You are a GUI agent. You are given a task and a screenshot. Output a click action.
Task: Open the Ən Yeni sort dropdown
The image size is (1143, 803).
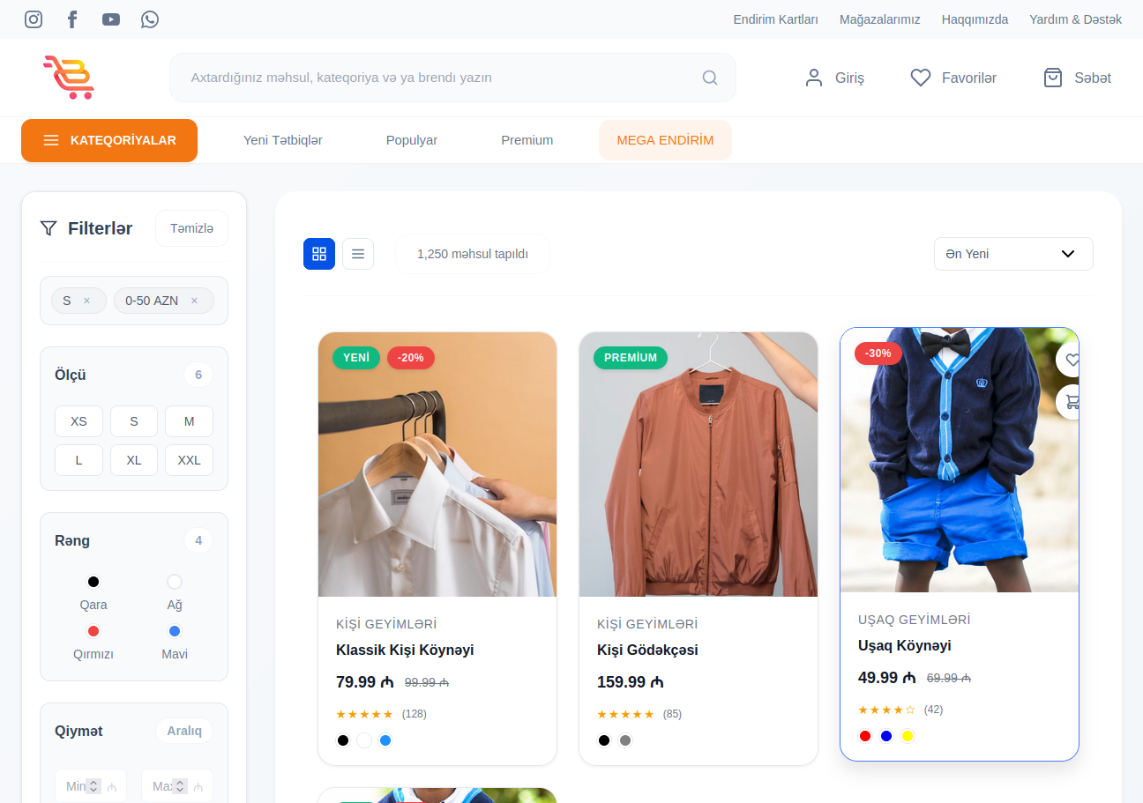tap(1013, 254)
